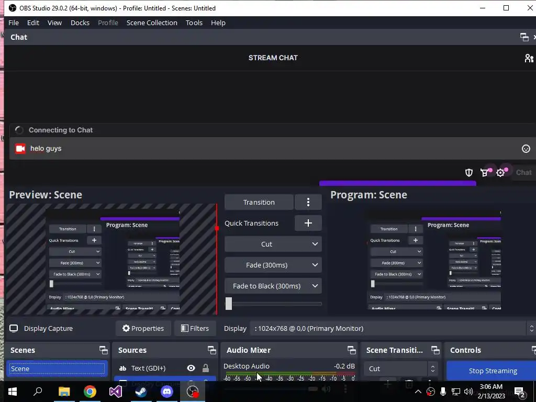Launch Google Chrome from taskbar

(90, 392)
